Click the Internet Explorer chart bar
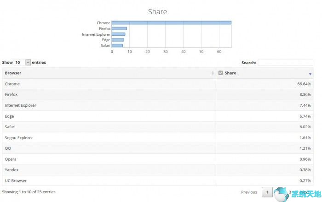The width and height of the screenshot is (322, 202). [x=118, y=34]
